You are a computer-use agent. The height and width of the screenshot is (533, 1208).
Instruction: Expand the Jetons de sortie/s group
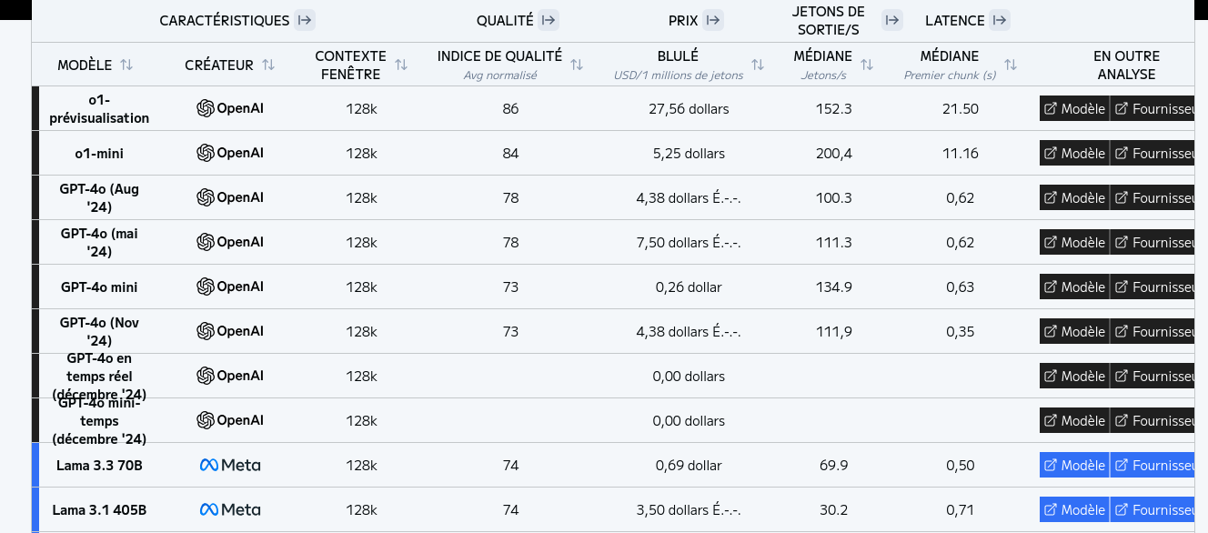pos(892,20)
